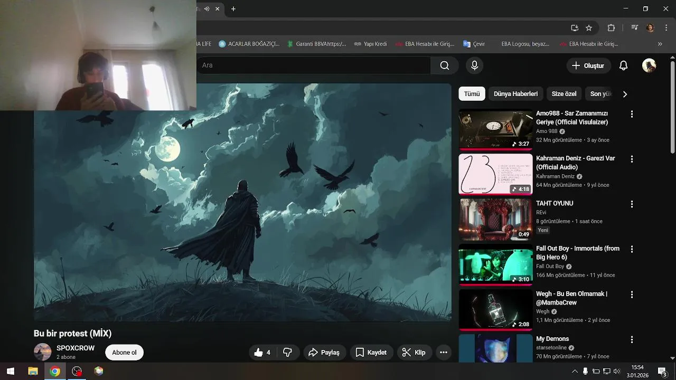Open ACARLAR BOĞAZİÇİ bookmark
This screenshot has height=380, width=676.
(x=249, y=44)
